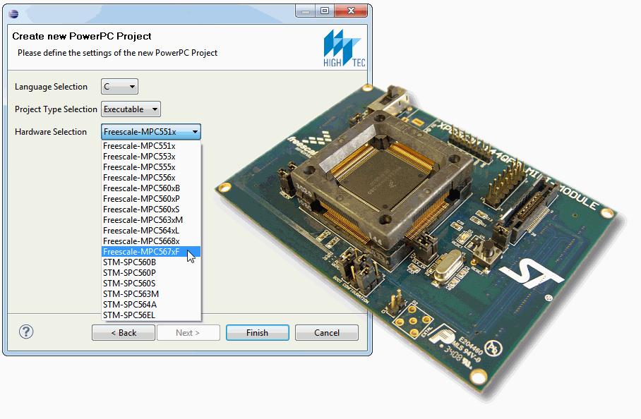Screen dimensions: 641x419
Task: Collapse the Hardware Selection combo box
Action: (151, 131)
